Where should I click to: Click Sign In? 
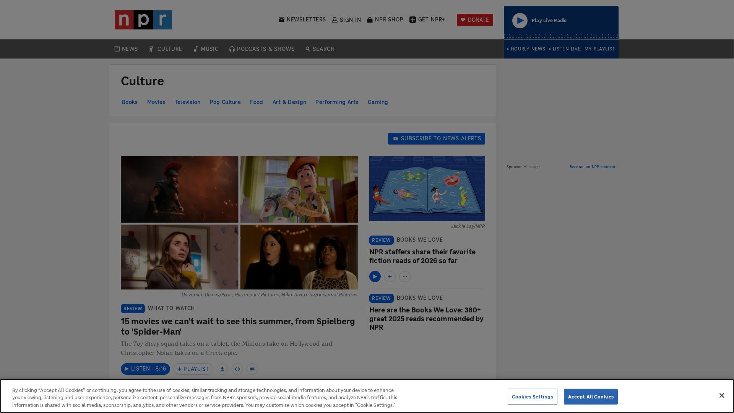click(346, 20)
